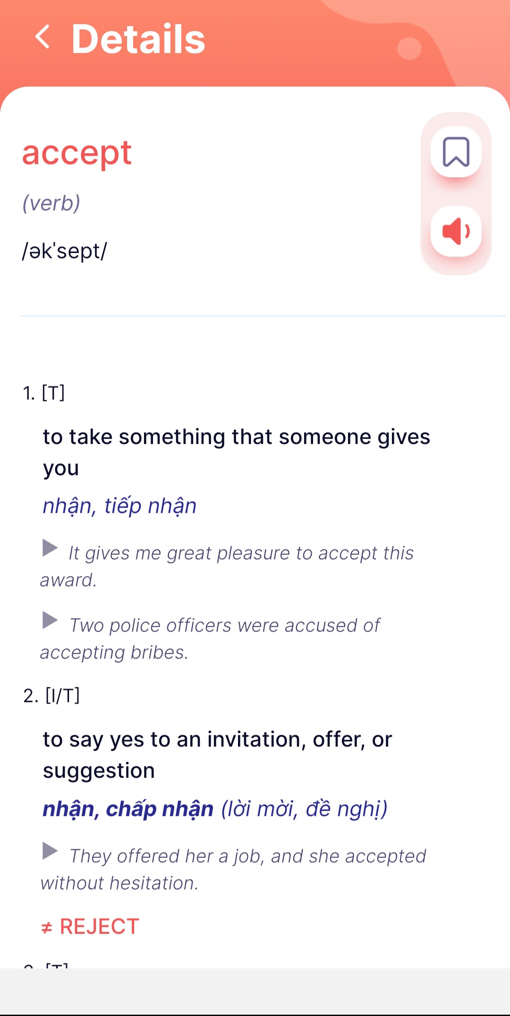Tap the Details page title
This screenshot has height=1016, width=510.
(x=138, y=39)
